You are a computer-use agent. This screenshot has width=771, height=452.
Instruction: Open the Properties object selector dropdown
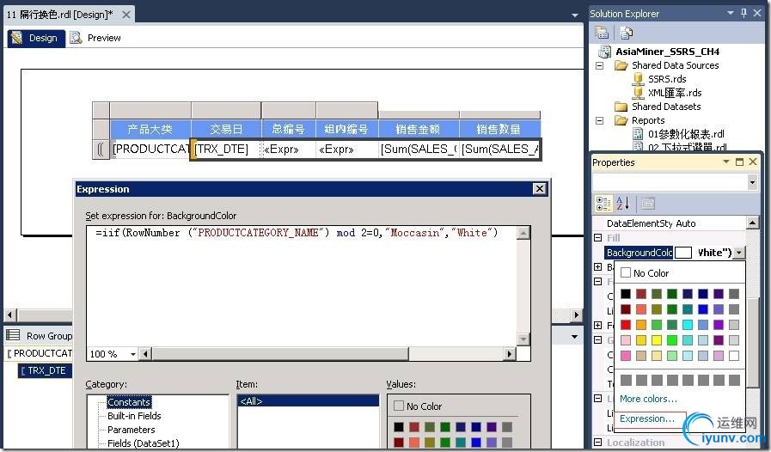752,182
